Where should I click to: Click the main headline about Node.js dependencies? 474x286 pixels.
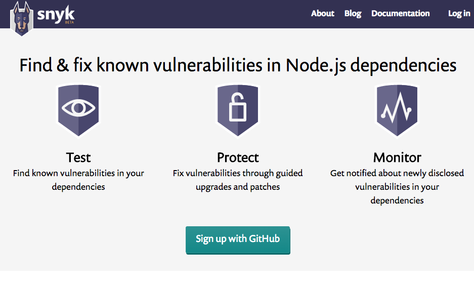(238, 65)
